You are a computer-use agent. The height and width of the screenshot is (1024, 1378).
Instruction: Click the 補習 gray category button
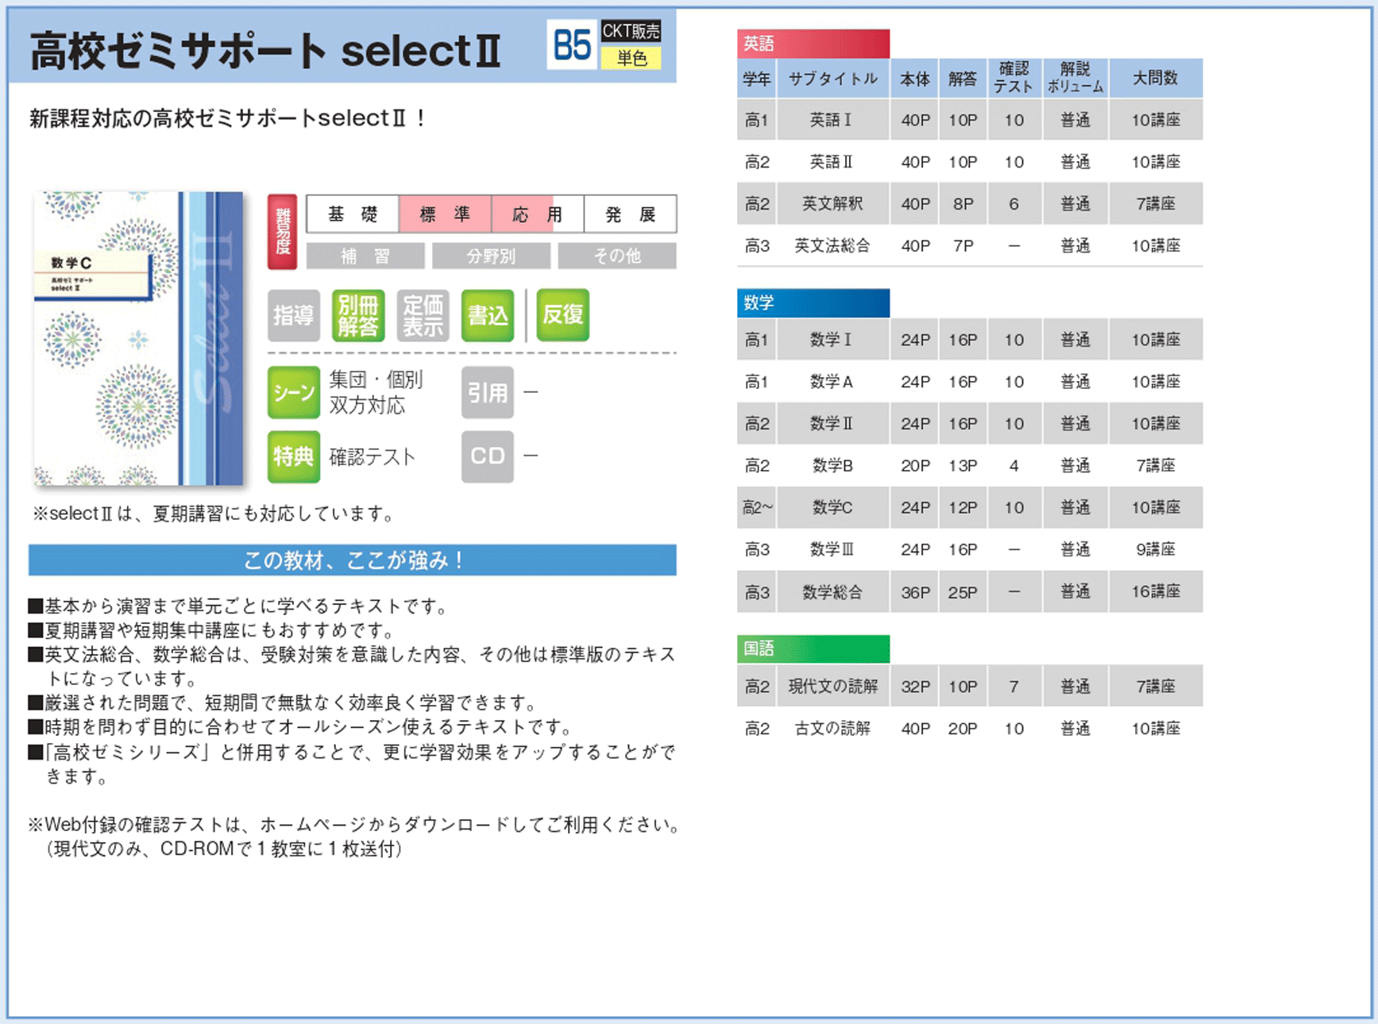pyautogui.click(x=365, y=256)
